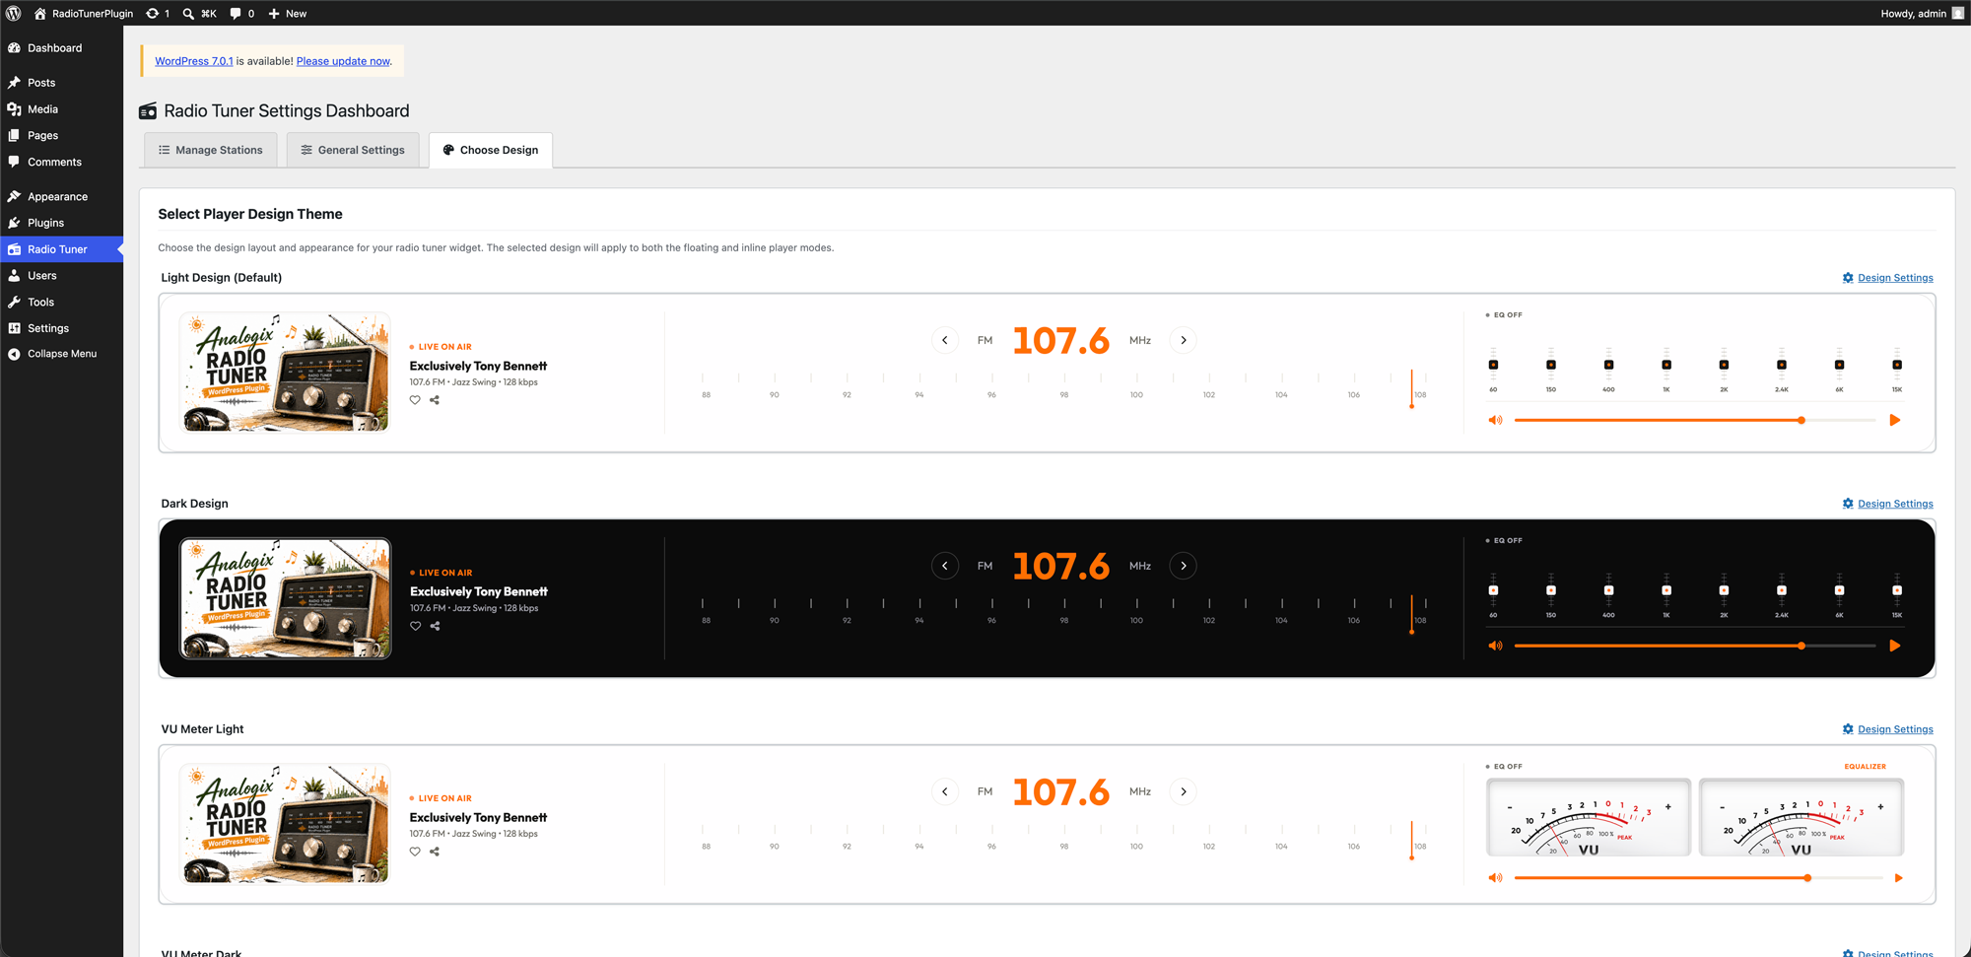1971x957 pixels.
Task: Follow the WordPress 7.0.1 link
Action: click(x=194, y=61)
